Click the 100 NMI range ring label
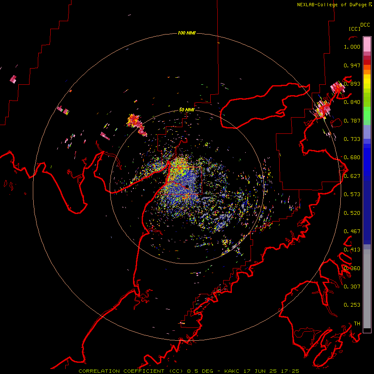 pos(187,33)
